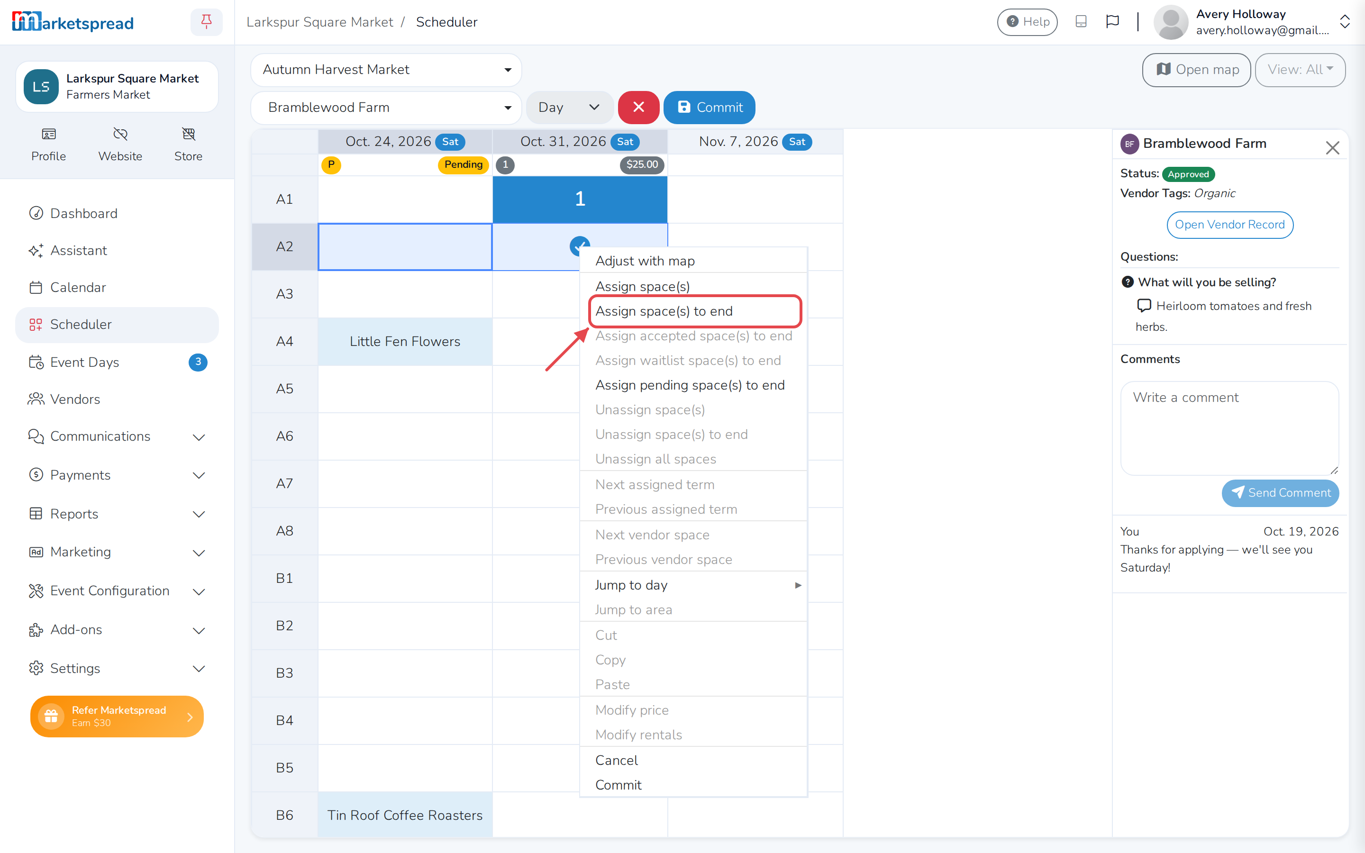This screenshot has width=1365, height=853.
Task: Click the $25.00 price badge
Action: coord(642,165)
